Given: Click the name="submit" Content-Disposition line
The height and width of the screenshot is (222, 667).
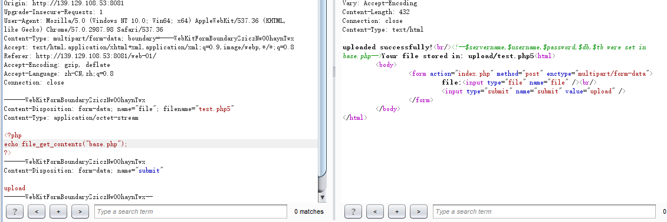Looking at the screenshot, I should point(84,170).
